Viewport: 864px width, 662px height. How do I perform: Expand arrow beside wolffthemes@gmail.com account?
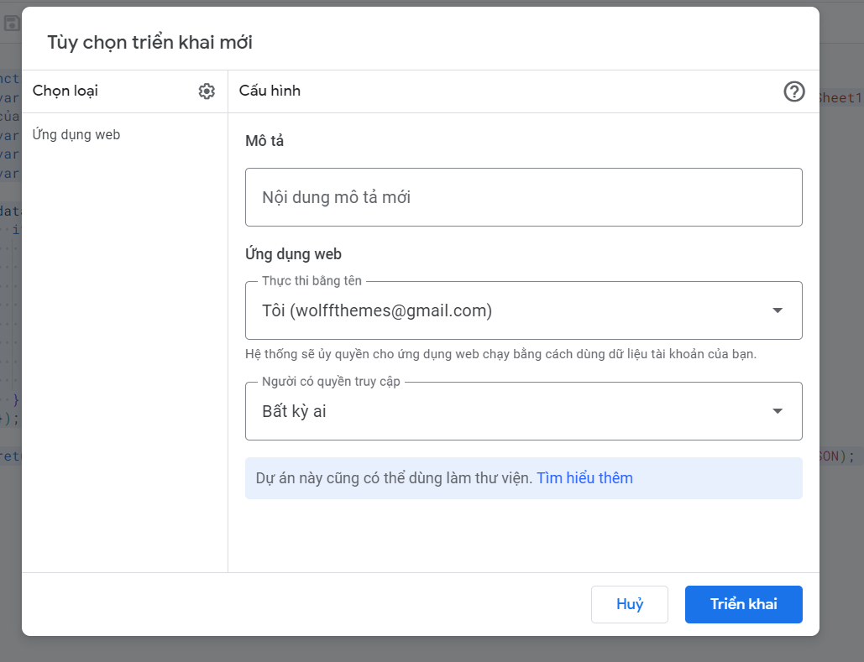tap(778, 310)
